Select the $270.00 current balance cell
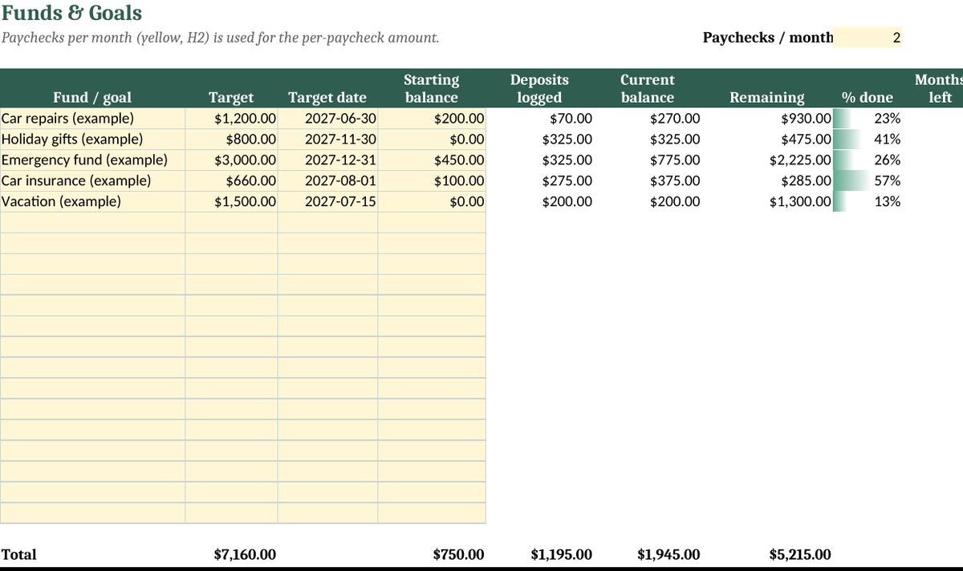Screen dimensions: 963x571 (x=648, y=119)
